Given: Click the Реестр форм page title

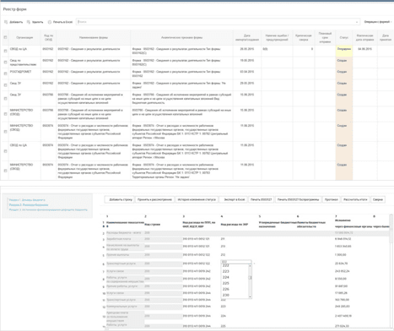Looking at the screenshot, I should [x=14, y=9].
